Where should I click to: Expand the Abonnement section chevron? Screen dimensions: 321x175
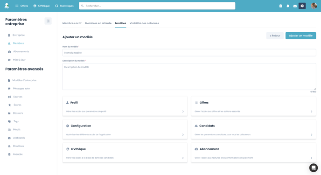coord(312,158)
